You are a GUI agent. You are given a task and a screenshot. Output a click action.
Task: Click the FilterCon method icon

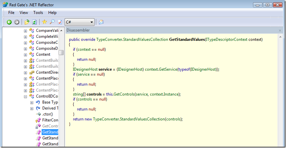[x=38, y=120]
